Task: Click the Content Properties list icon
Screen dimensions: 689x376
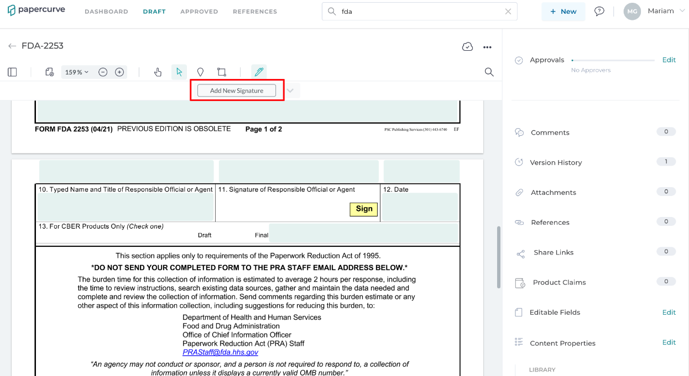Action: coord(519,342)
